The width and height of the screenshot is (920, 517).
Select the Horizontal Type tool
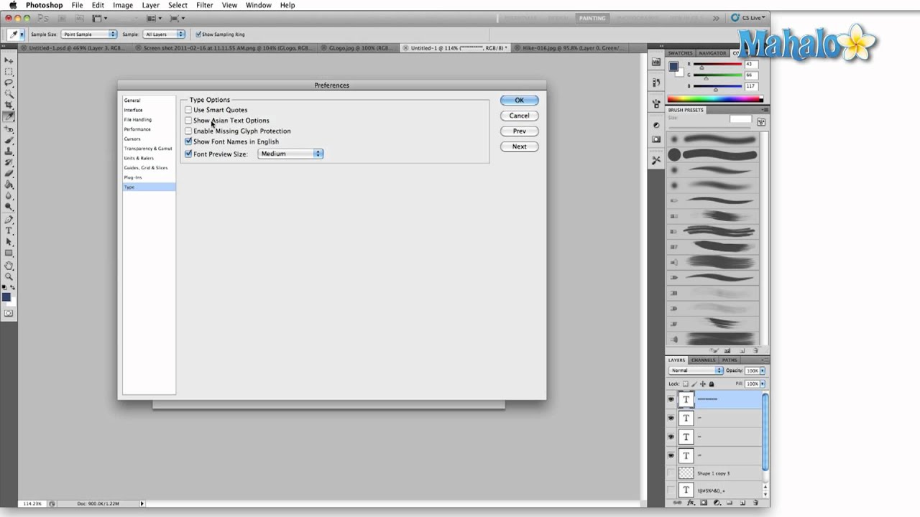tap(9, 230)
